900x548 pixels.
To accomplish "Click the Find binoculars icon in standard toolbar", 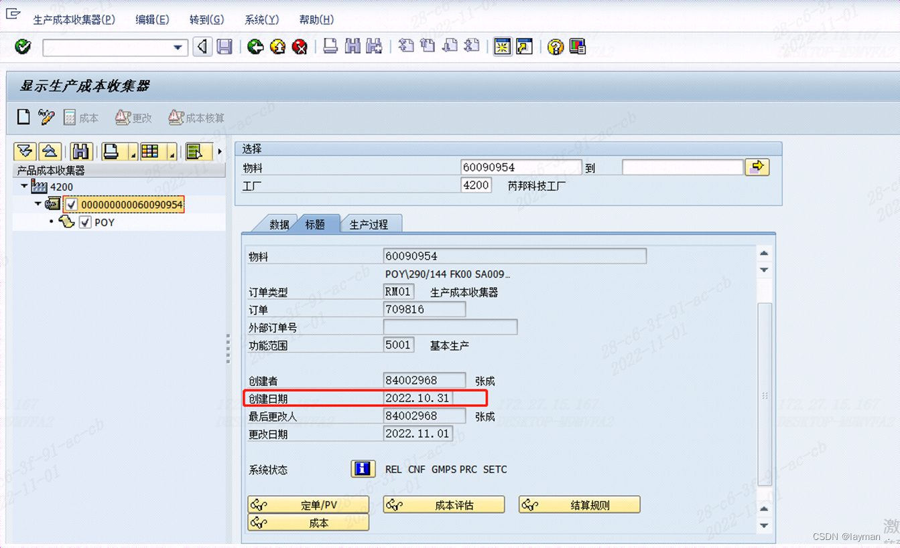I will tap(352, 46).
